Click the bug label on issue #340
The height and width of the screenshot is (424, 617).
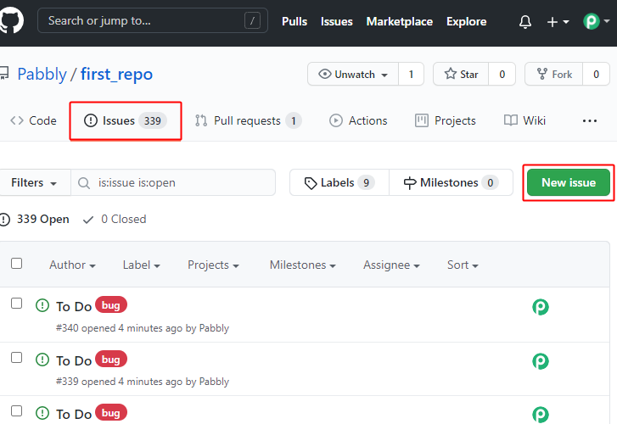(x=111, y=305)
